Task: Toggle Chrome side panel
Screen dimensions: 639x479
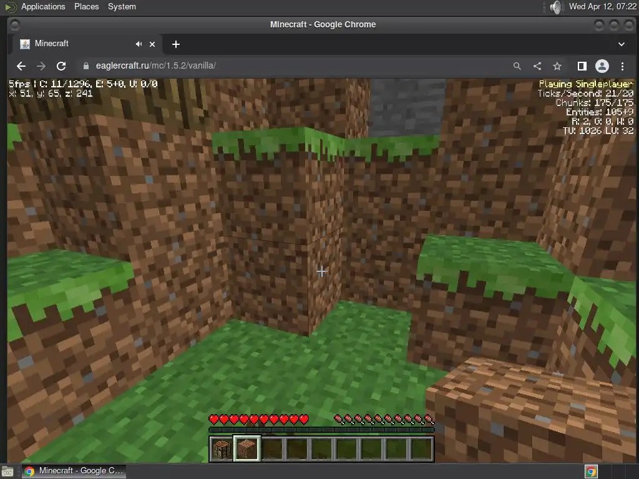Action: tap(582, 66)
